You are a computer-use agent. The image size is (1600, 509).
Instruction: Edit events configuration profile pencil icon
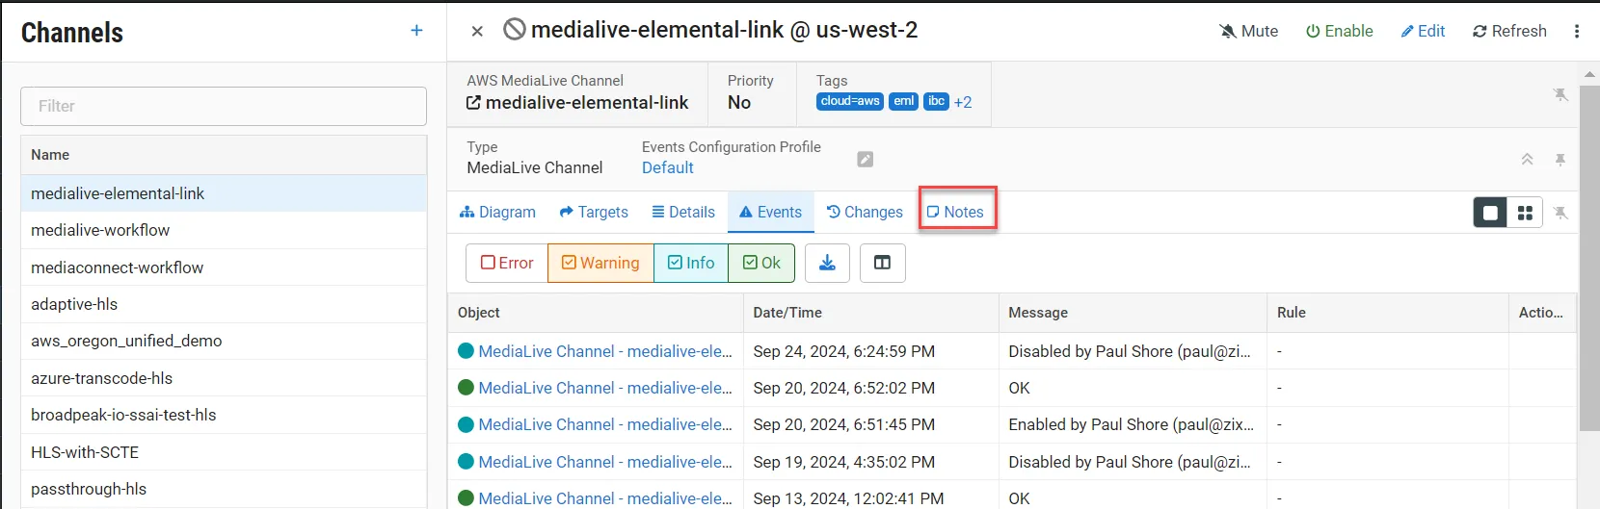pos(866,159)
